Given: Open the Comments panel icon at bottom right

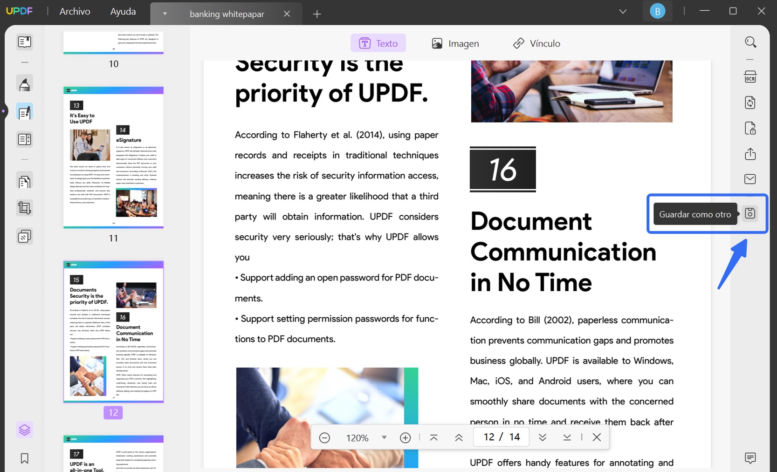Looking at the screenshot, I should click(750, 458).
